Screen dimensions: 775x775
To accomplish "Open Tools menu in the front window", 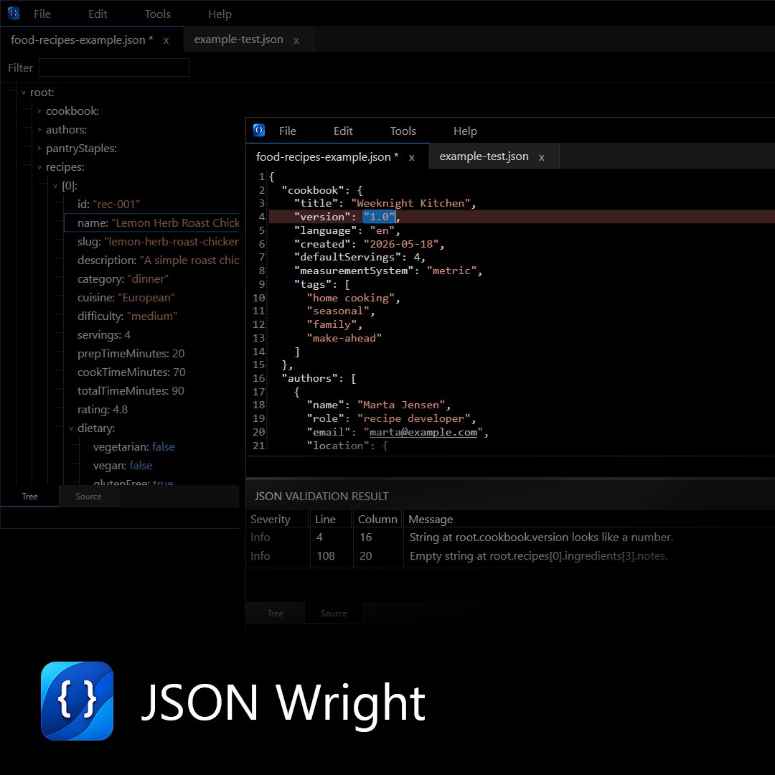I will pos(403,131).
